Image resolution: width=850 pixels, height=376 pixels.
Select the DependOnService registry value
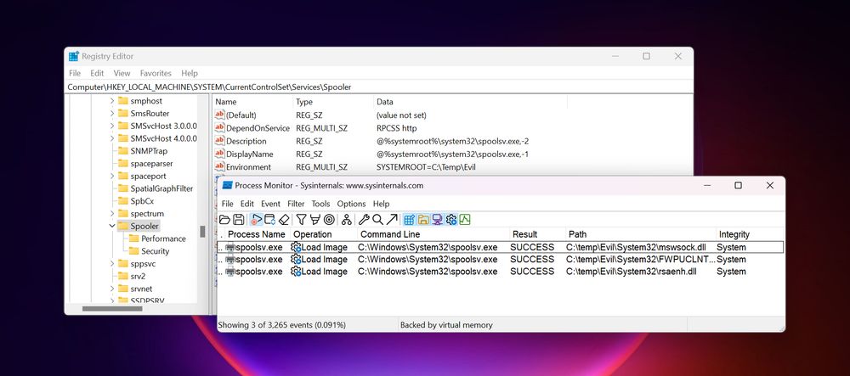click(x=258, y=128)
